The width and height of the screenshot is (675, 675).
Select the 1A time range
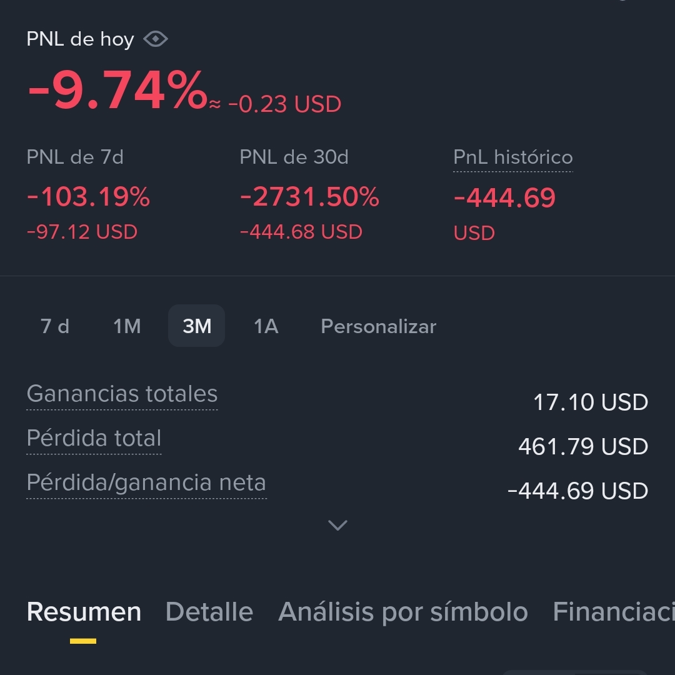pos(266,326)
